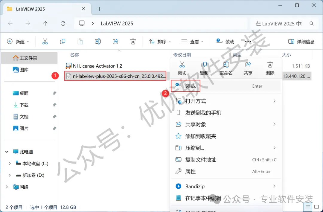Click the address bar chevron before LabVIEW 2025
The width and height of the screenshot is (323, 212).
[x=93, y=24]
